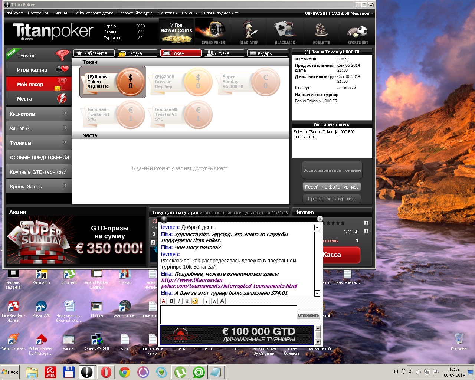The height and width of the screenshot is (380, 475).
Task: Open Мой покер in the sidebar
Action: click(x=39, y=84)
